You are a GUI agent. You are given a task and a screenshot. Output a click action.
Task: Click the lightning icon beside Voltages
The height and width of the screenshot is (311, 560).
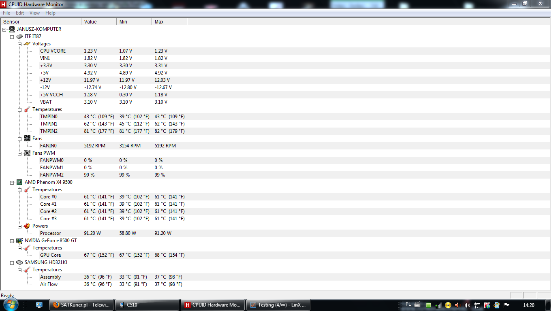(27, 44)
